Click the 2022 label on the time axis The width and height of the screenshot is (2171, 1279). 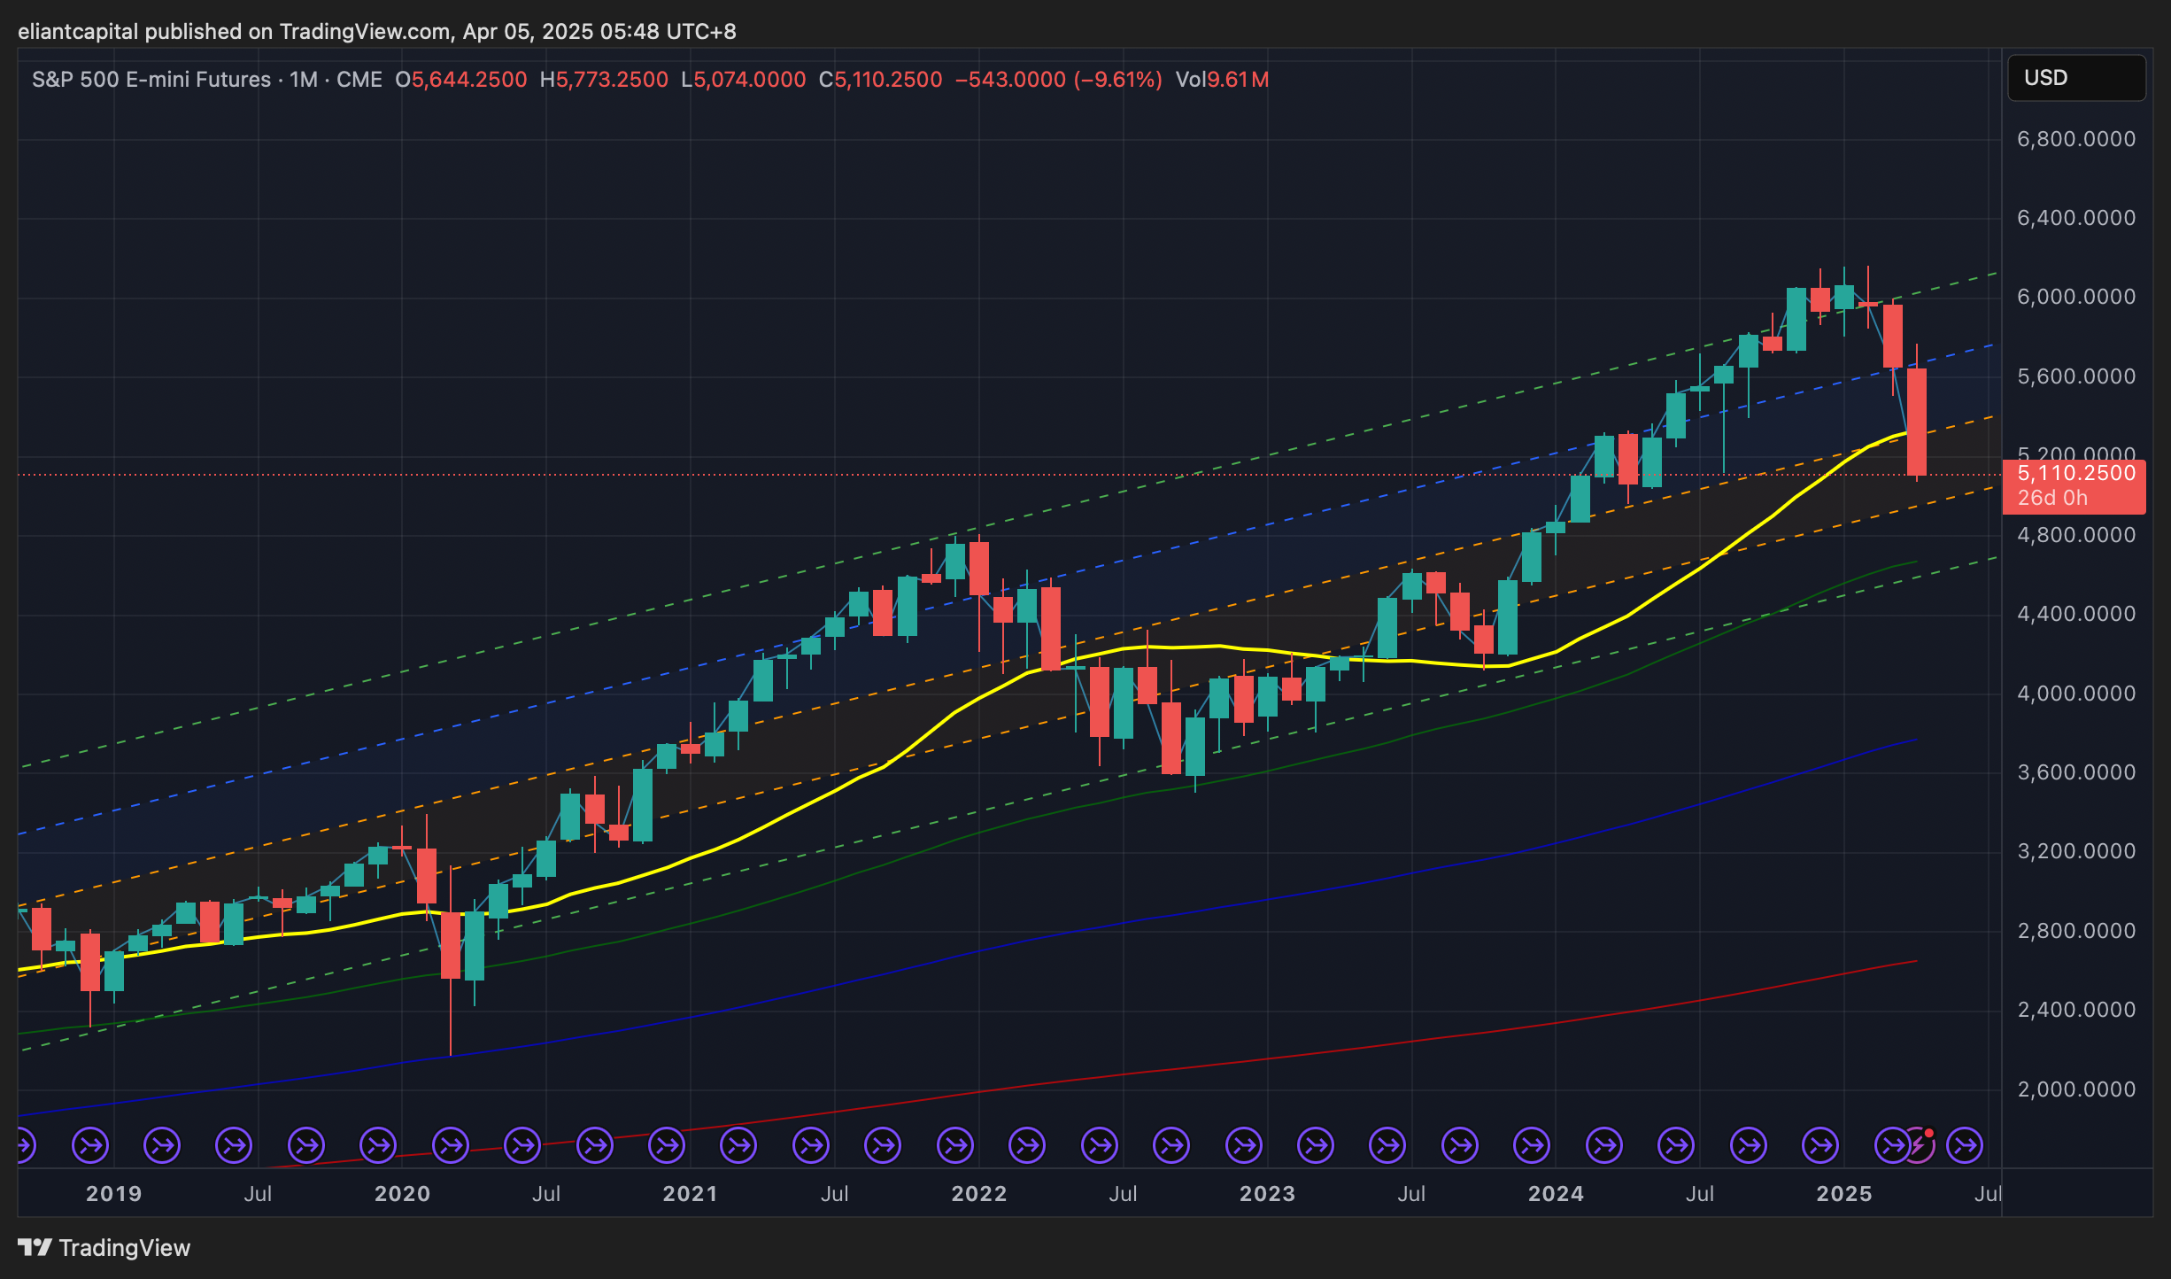click(x=978, y=1193)
